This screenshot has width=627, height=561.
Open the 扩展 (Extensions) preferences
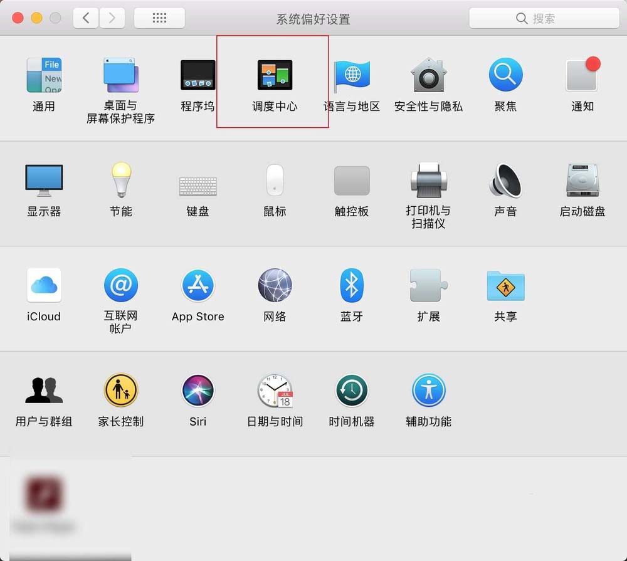(429, 285)
